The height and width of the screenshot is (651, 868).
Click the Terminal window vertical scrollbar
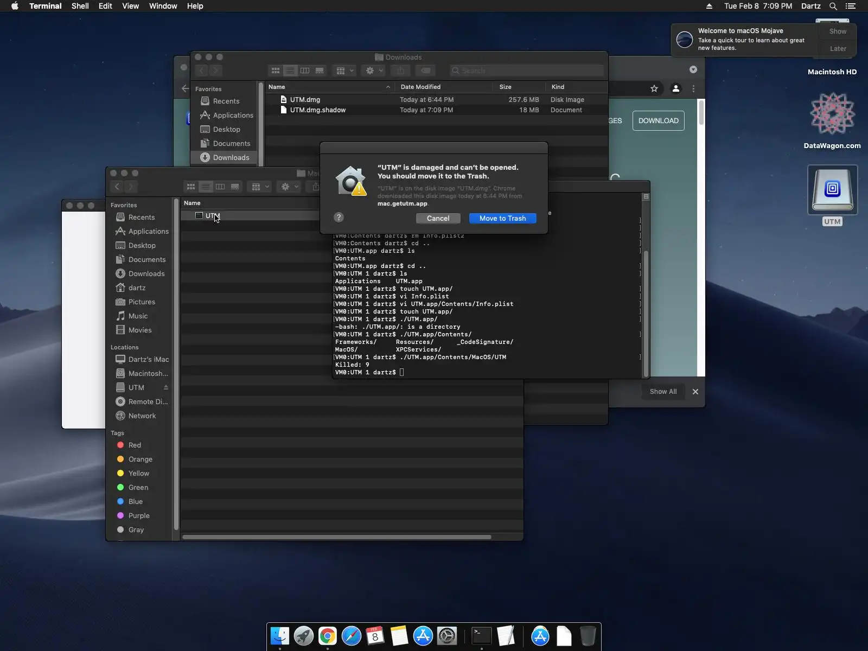(x=646, y=313)
